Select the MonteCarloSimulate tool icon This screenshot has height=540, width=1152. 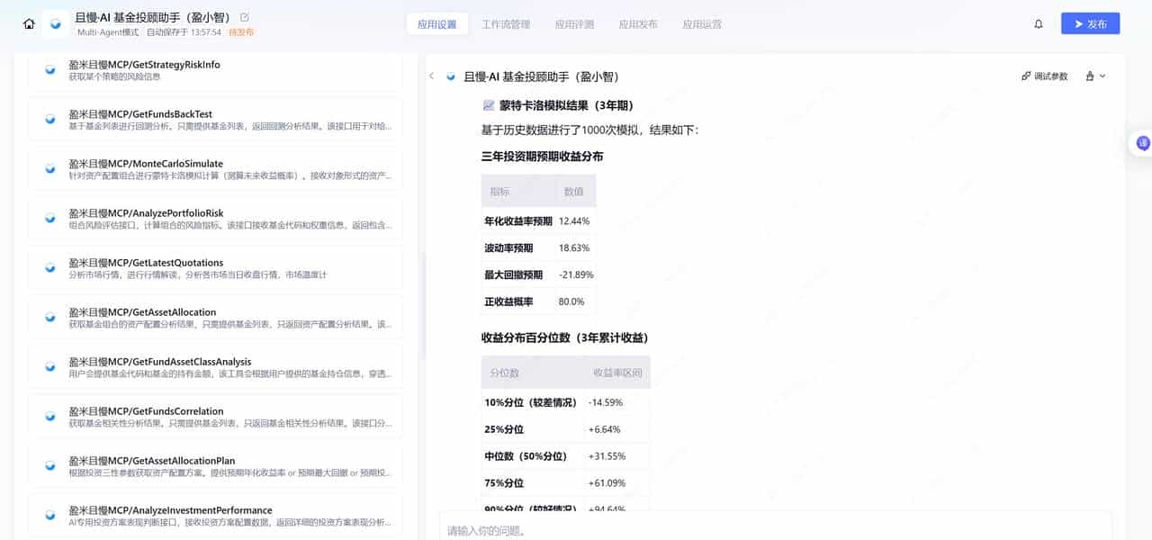(49, 168)
